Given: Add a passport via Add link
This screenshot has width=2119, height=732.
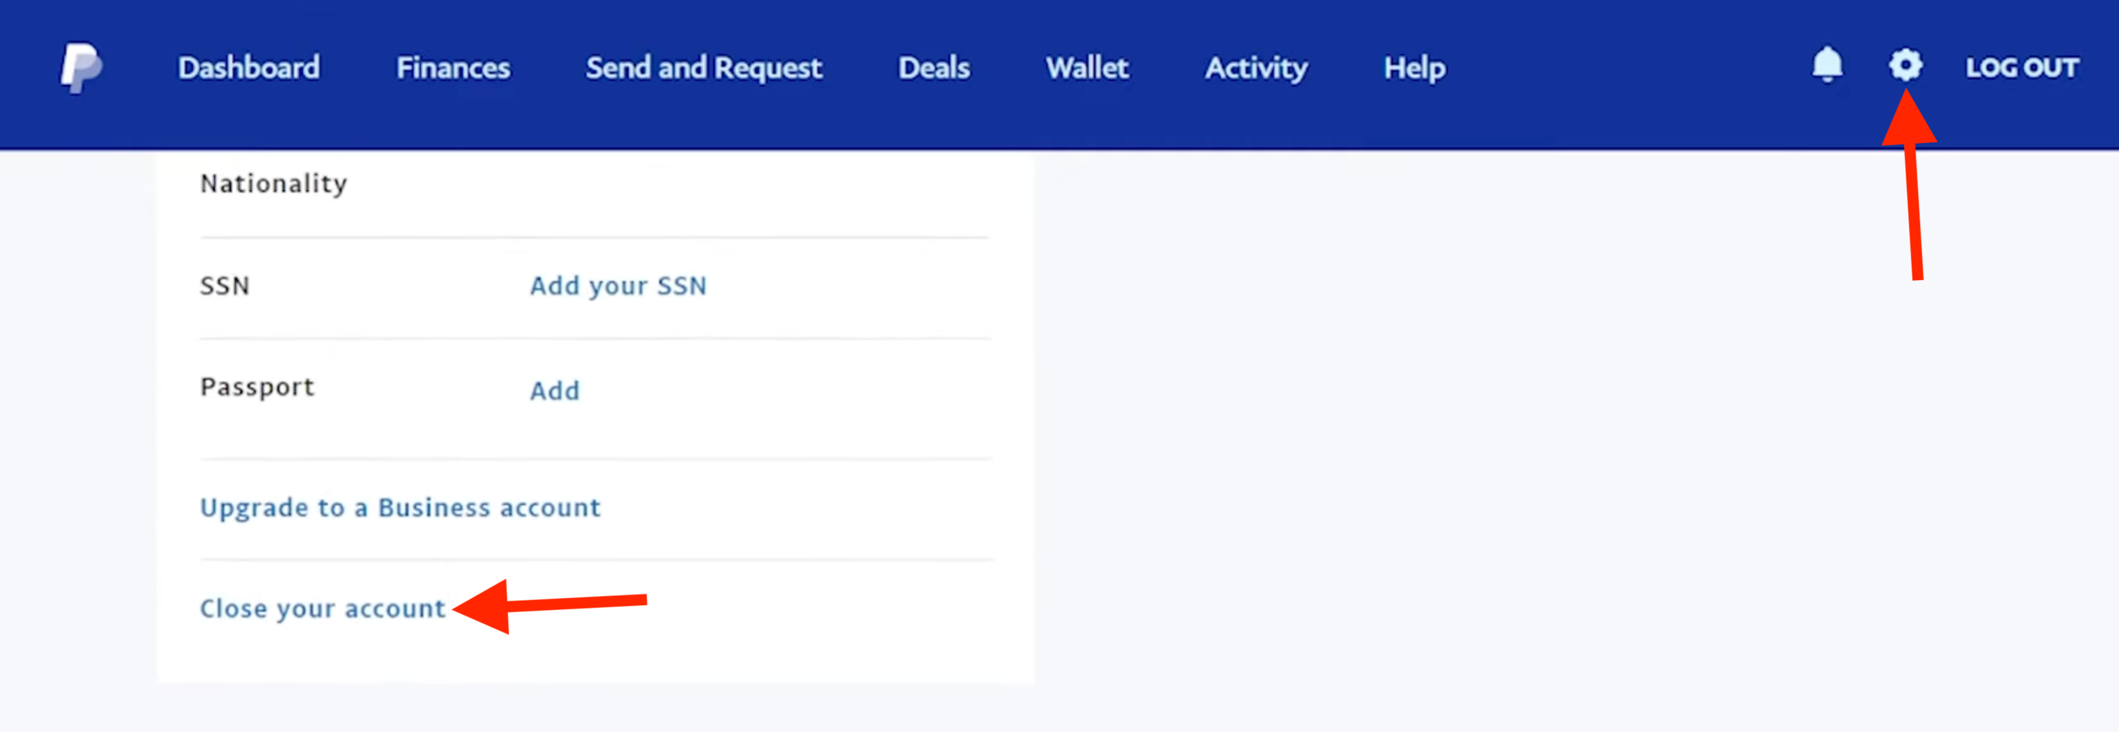Looking at the screenshot, I should tap(555, 391).
